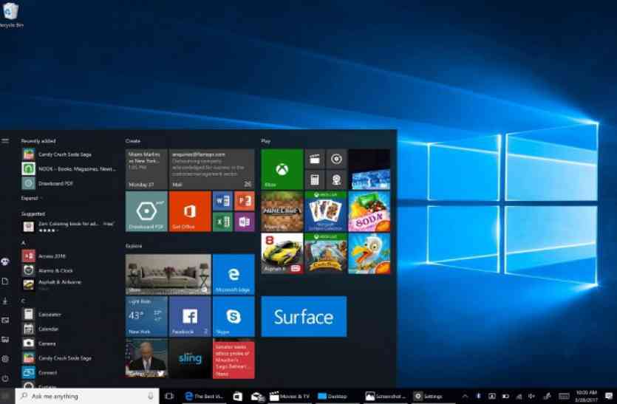Open the Store icon on the taskbar
This screenshot has width=617, height=404.
(238, 396)
